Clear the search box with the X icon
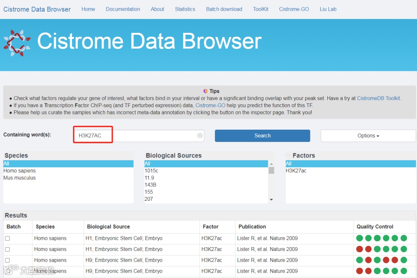Viewport: 417px width, 278px height. pyautogui.click(x=200, y=136)
